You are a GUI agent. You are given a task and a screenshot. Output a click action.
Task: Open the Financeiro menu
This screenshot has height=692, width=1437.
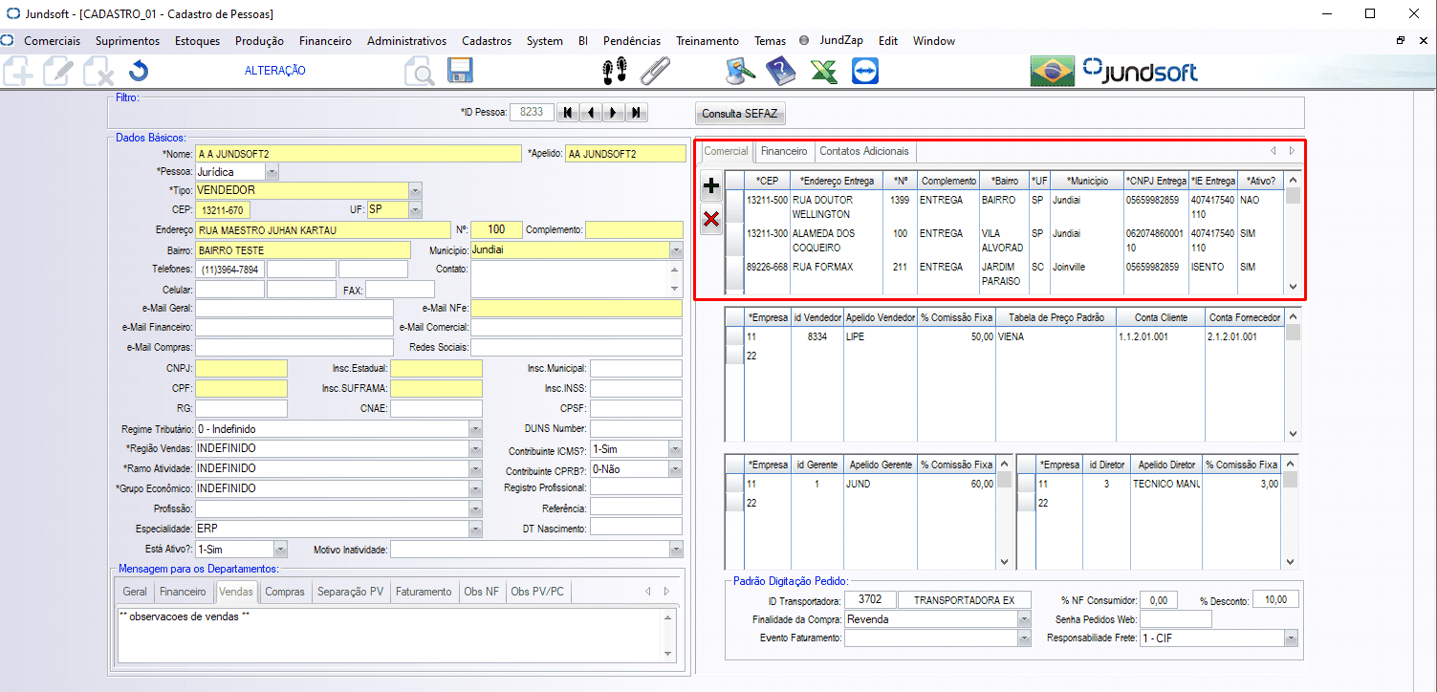click(x=325, y=41)
